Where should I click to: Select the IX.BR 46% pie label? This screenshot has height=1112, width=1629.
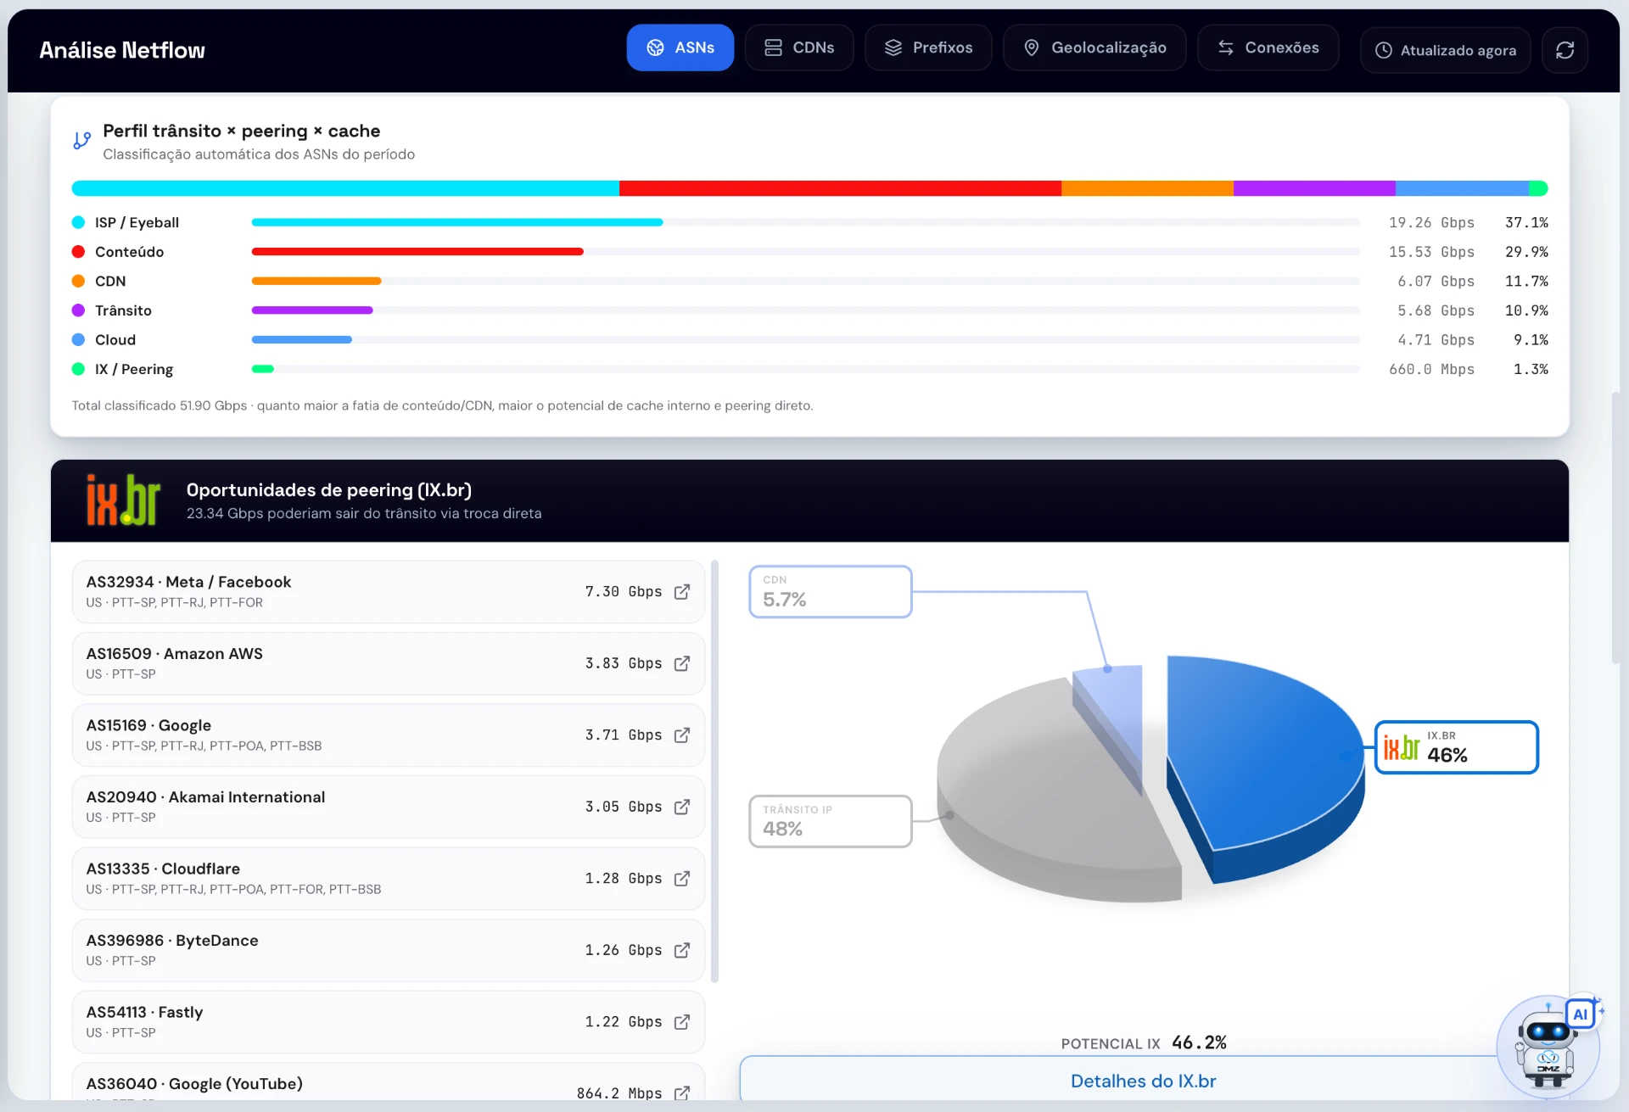[1456, 747]
